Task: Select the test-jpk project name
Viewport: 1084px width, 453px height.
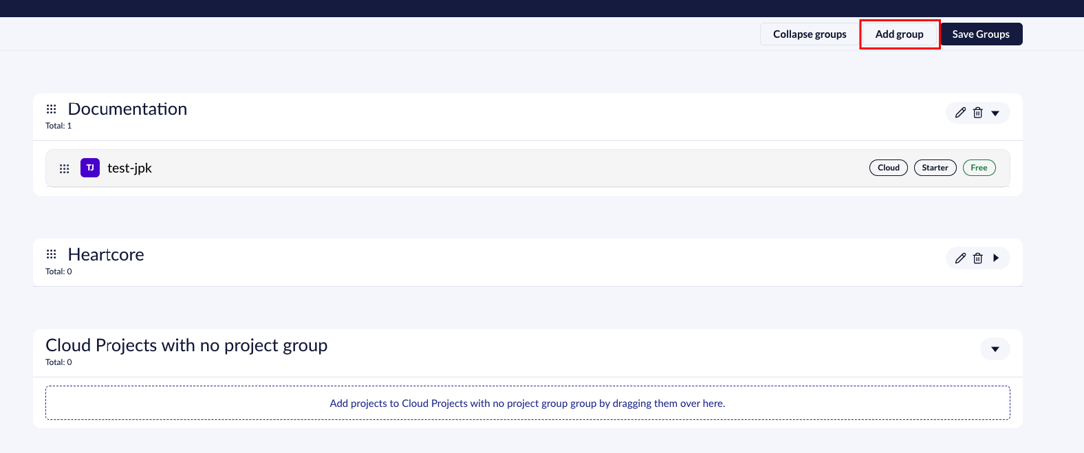Action: 129,168
